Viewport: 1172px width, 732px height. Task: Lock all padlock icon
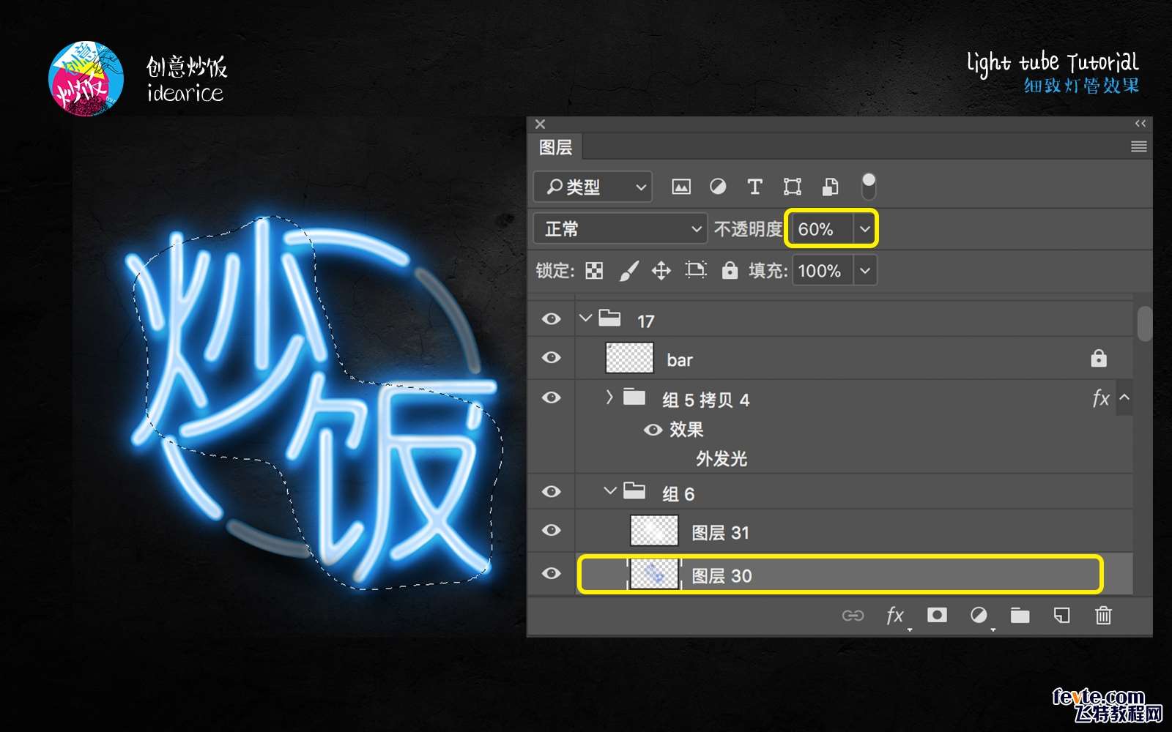click(x=730, y=270)
